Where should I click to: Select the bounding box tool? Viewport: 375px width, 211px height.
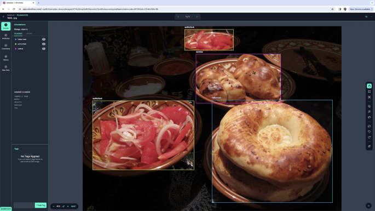pyautogui.click(x=370, y=92)
